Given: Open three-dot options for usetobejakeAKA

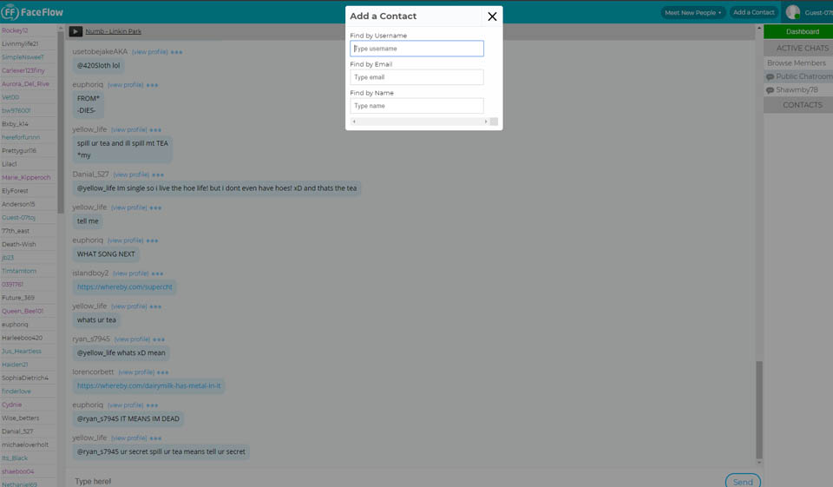Looking at the screenshot, I should pyautogui.click(x=176, y=52).
